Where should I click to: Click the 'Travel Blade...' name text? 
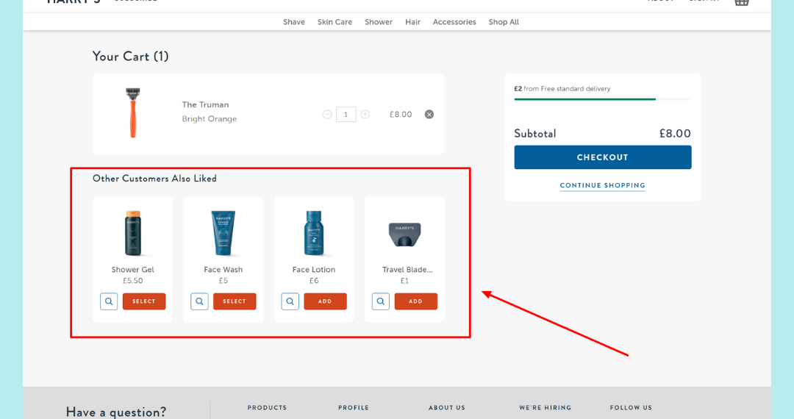[x=407, y=270]
